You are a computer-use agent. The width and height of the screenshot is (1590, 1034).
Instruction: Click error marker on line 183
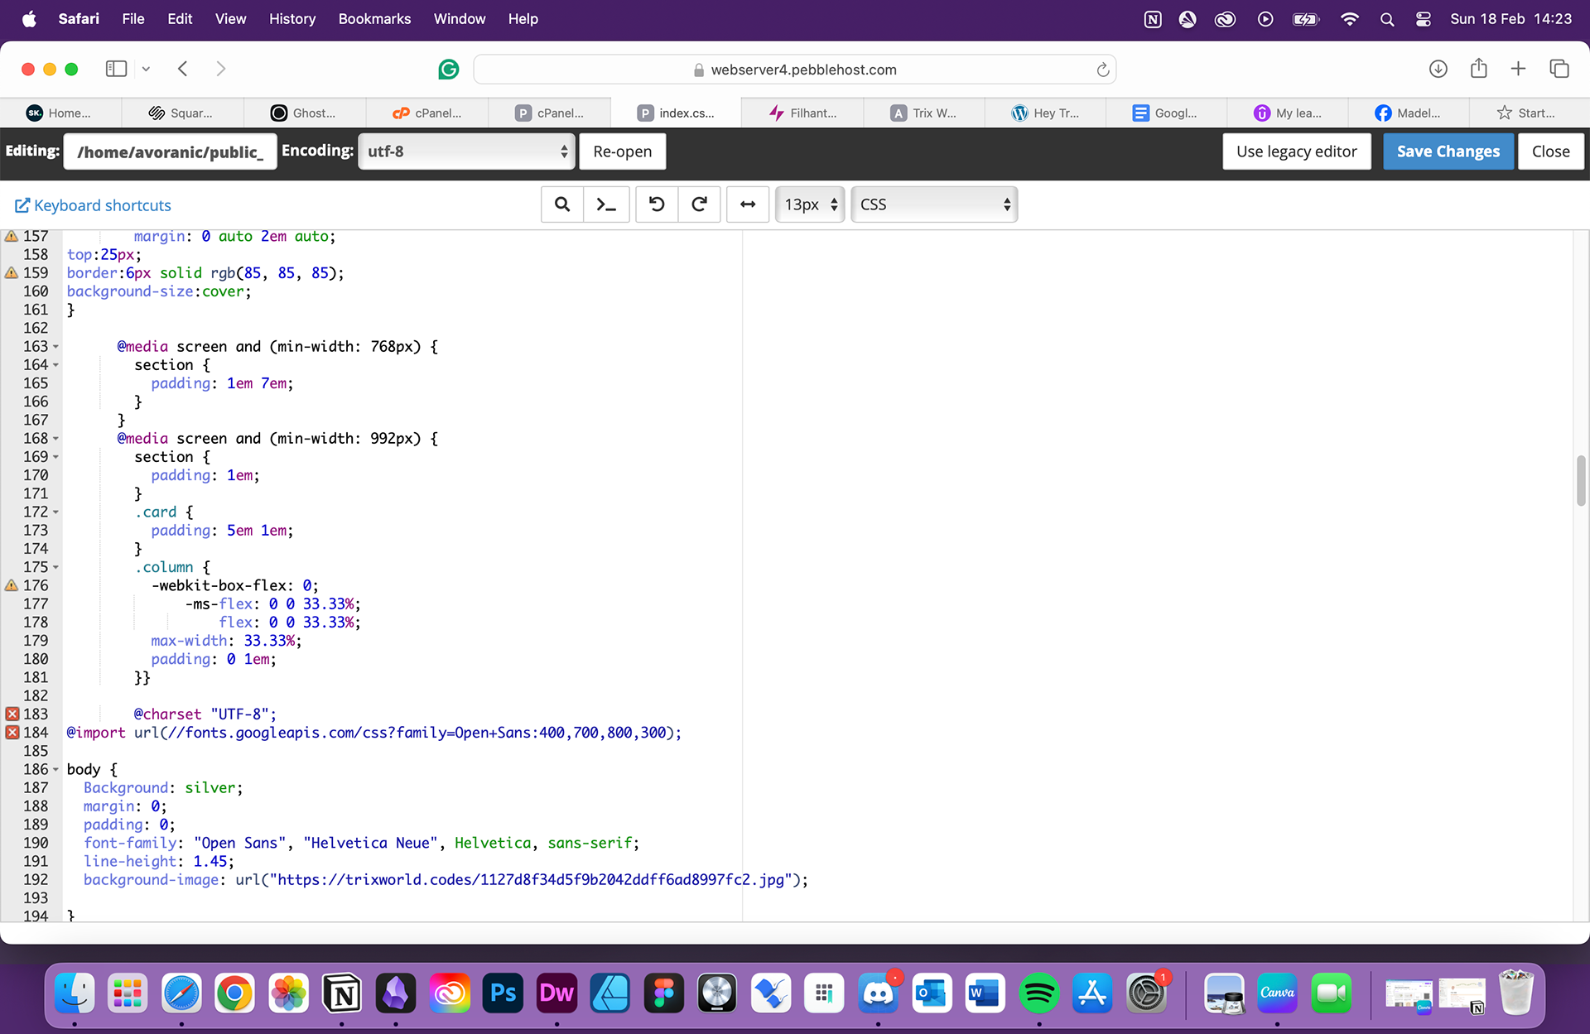pos(12,714)
